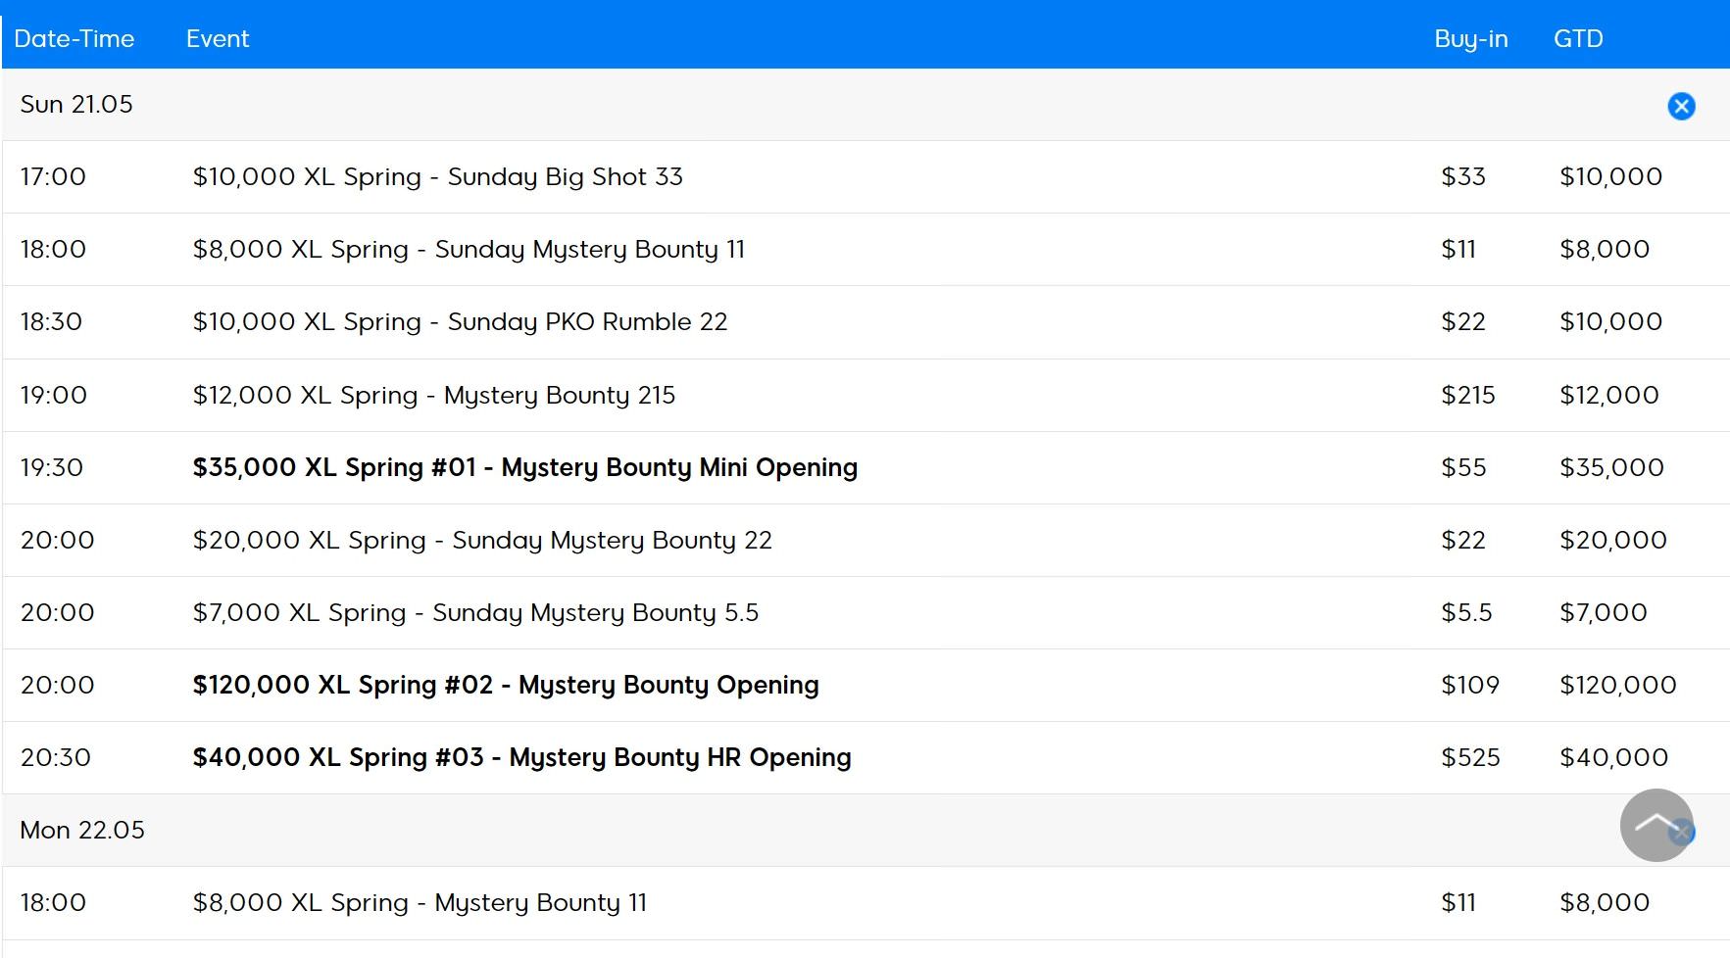1730x958 pixels.
Task: Open XL Spring #02 Mystery Bounty Opening
Action: click(x=505, y=686)
